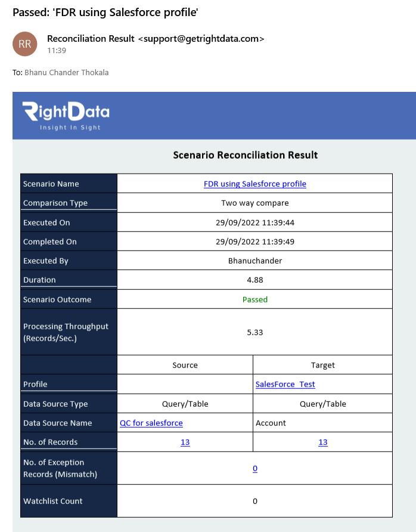Image resolution: width=416 pixels, height=532 pixels.
Task: Click the email received time 11:39
Action: [x=57, y=51]
